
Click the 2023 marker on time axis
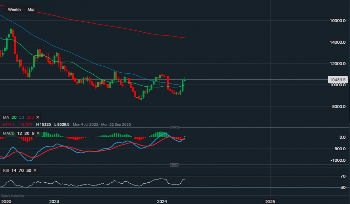coord(54,202)
